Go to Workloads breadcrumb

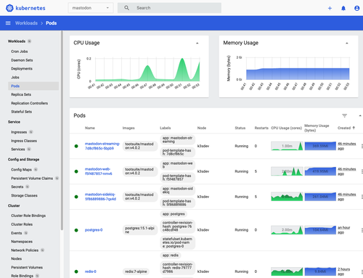26,23
